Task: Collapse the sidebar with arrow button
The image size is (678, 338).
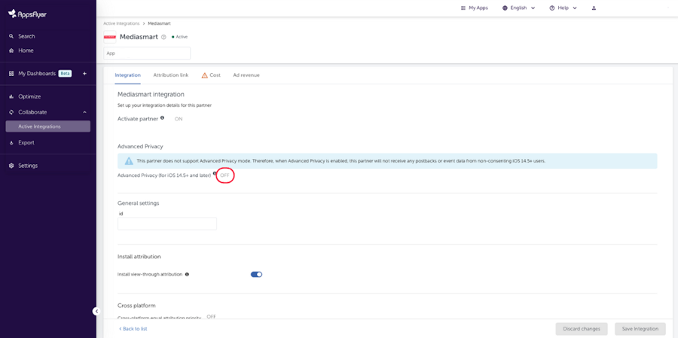Action: [96, 311]
